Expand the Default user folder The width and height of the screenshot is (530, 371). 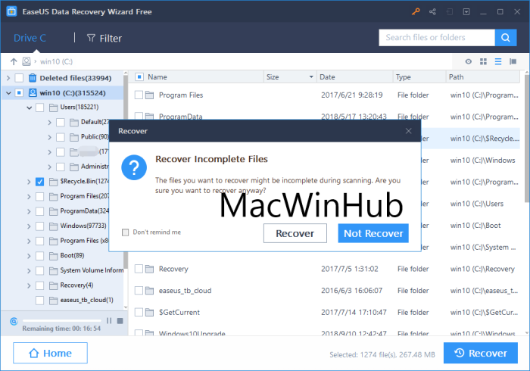(x=50, y=123)
